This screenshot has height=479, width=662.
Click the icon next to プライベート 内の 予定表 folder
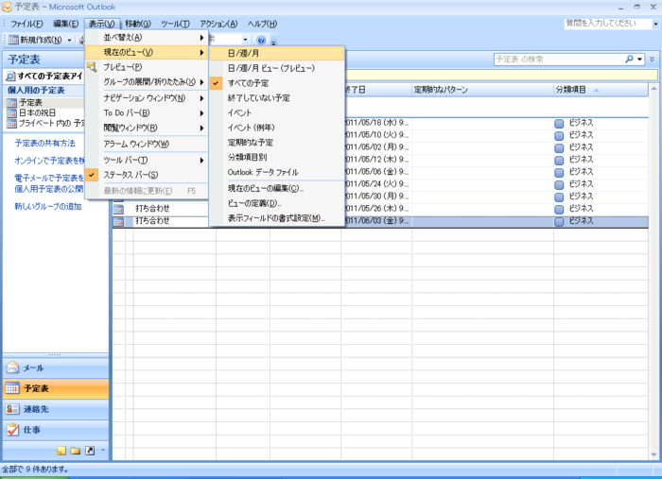(x=11, y=124)
